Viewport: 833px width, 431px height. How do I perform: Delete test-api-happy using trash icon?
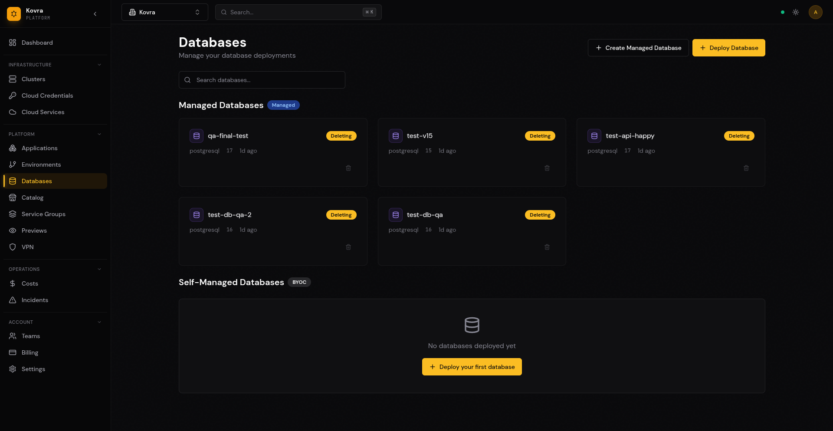pos(746,168)
